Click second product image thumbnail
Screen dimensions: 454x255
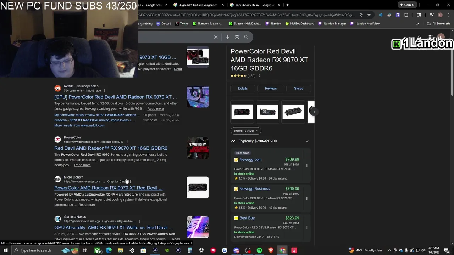pyautogui.click(x=267, y=112)
